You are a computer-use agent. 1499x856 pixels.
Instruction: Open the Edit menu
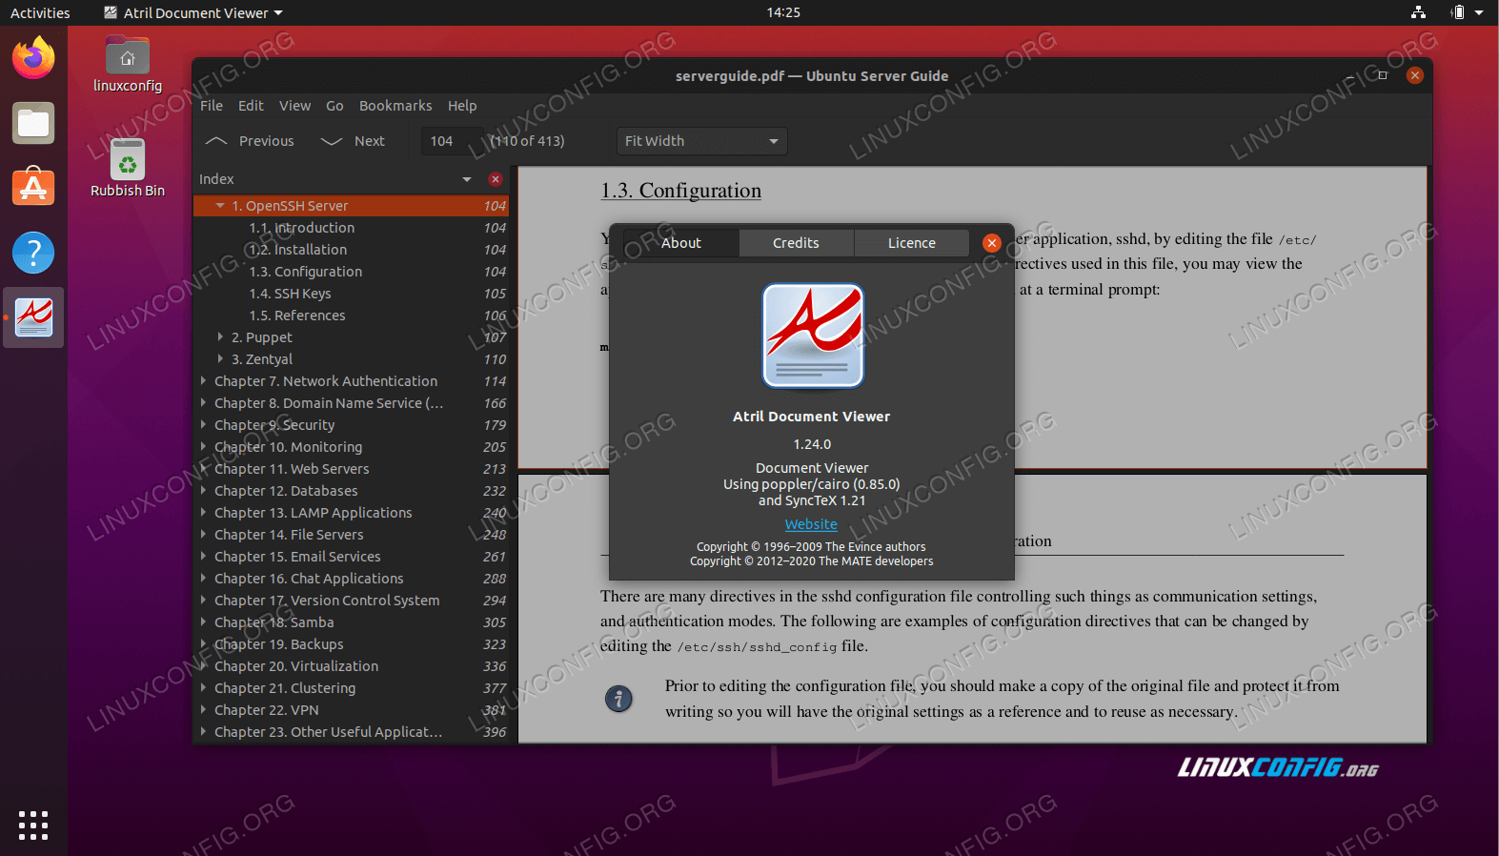click(x=251, y=106)
